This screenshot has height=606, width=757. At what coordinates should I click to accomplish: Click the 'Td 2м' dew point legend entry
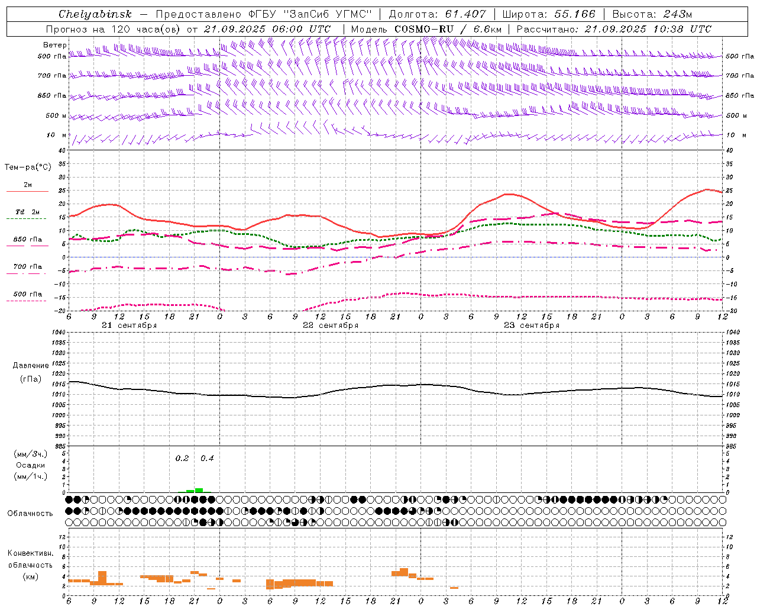point(28,212)
